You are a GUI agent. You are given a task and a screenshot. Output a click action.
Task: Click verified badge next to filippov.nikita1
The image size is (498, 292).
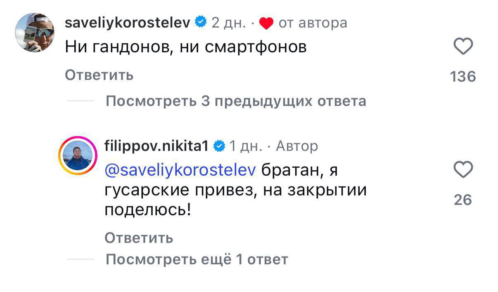pyautogui.click(x=219, y=146)
